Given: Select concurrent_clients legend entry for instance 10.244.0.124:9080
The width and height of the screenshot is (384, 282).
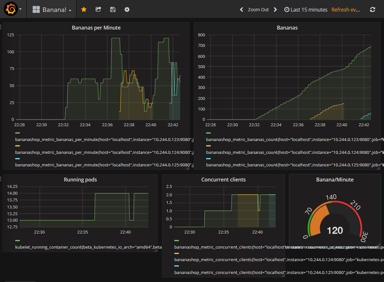Looking at the screenshot, I should (279, 260).
